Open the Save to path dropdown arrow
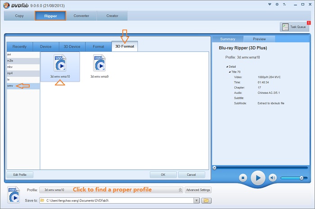 coord(197,200)
